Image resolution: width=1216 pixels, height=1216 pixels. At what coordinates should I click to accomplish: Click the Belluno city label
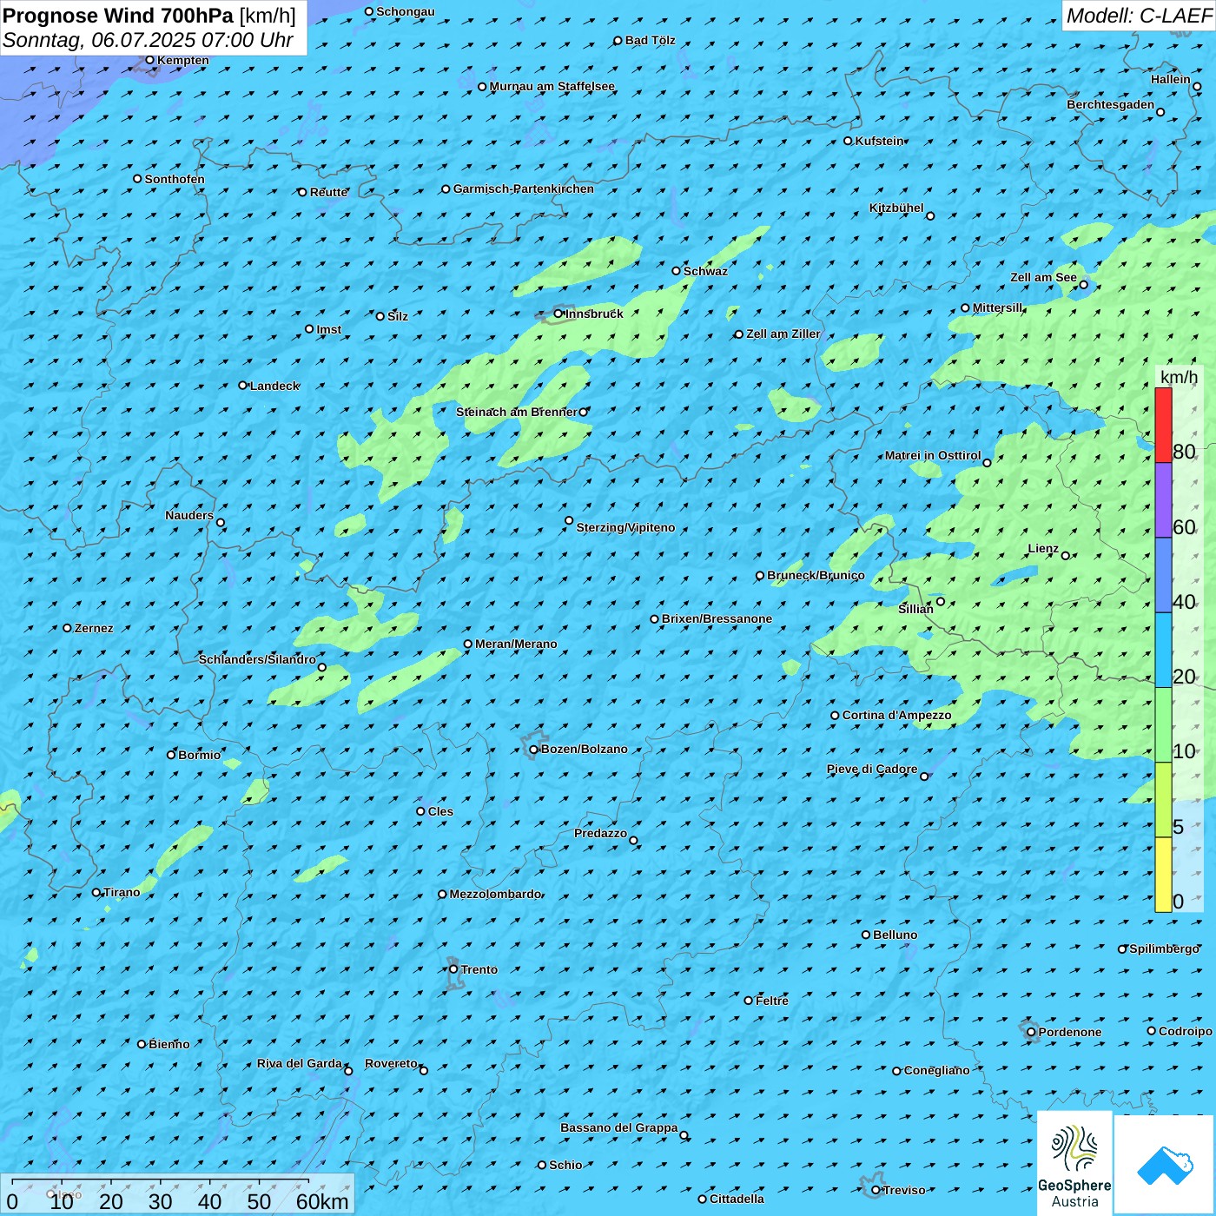click(895, 935)
